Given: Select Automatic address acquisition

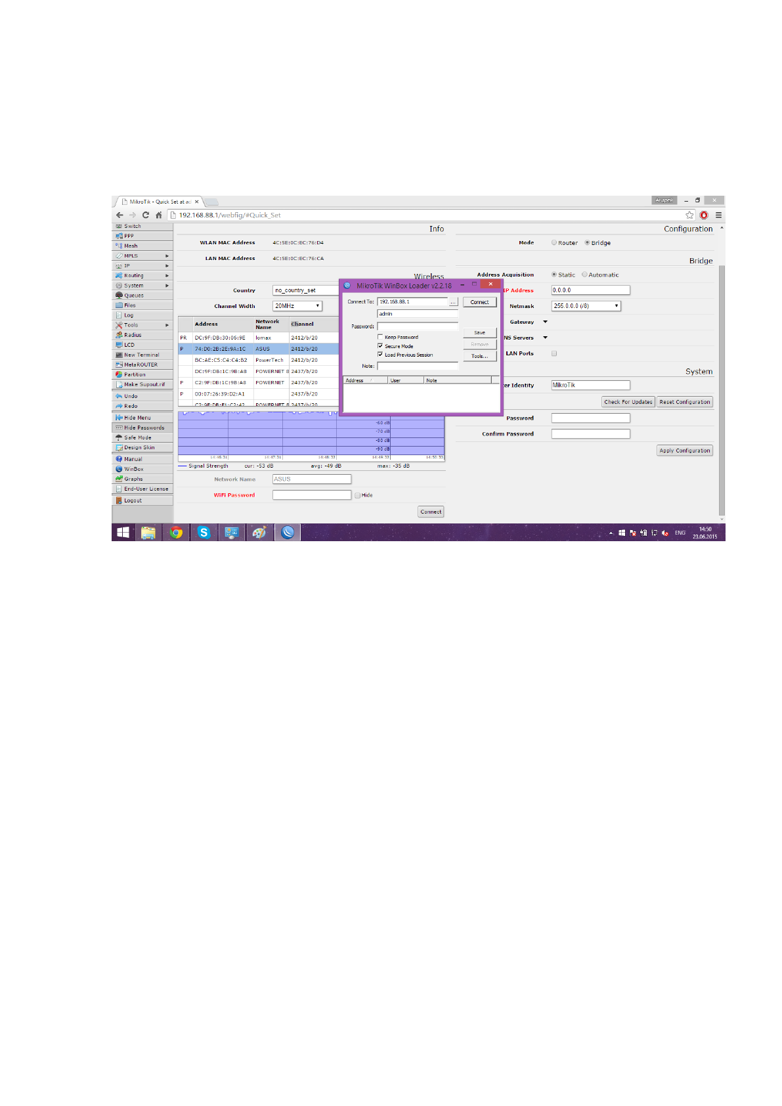Looking at the screenshot, I should 584,275.
